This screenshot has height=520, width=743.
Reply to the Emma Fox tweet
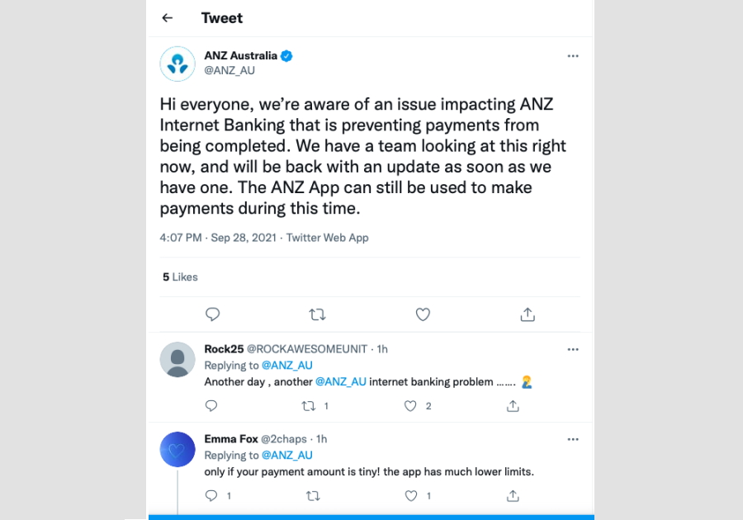click(x=211, y=496)
